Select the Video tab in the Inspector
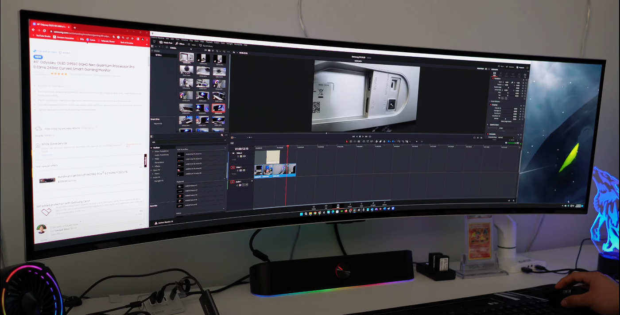Image resolution: width=620 pixels, height=315 pixels. (x=495, y=74)
